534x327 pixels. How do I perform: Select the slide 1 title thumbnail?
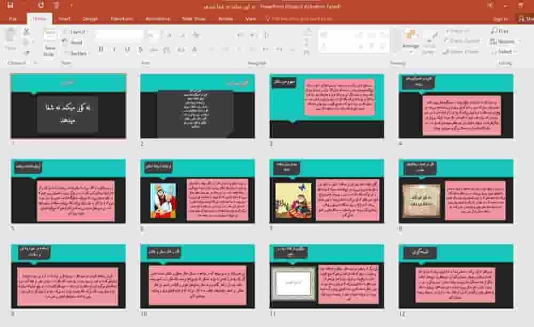pos(68,106)
